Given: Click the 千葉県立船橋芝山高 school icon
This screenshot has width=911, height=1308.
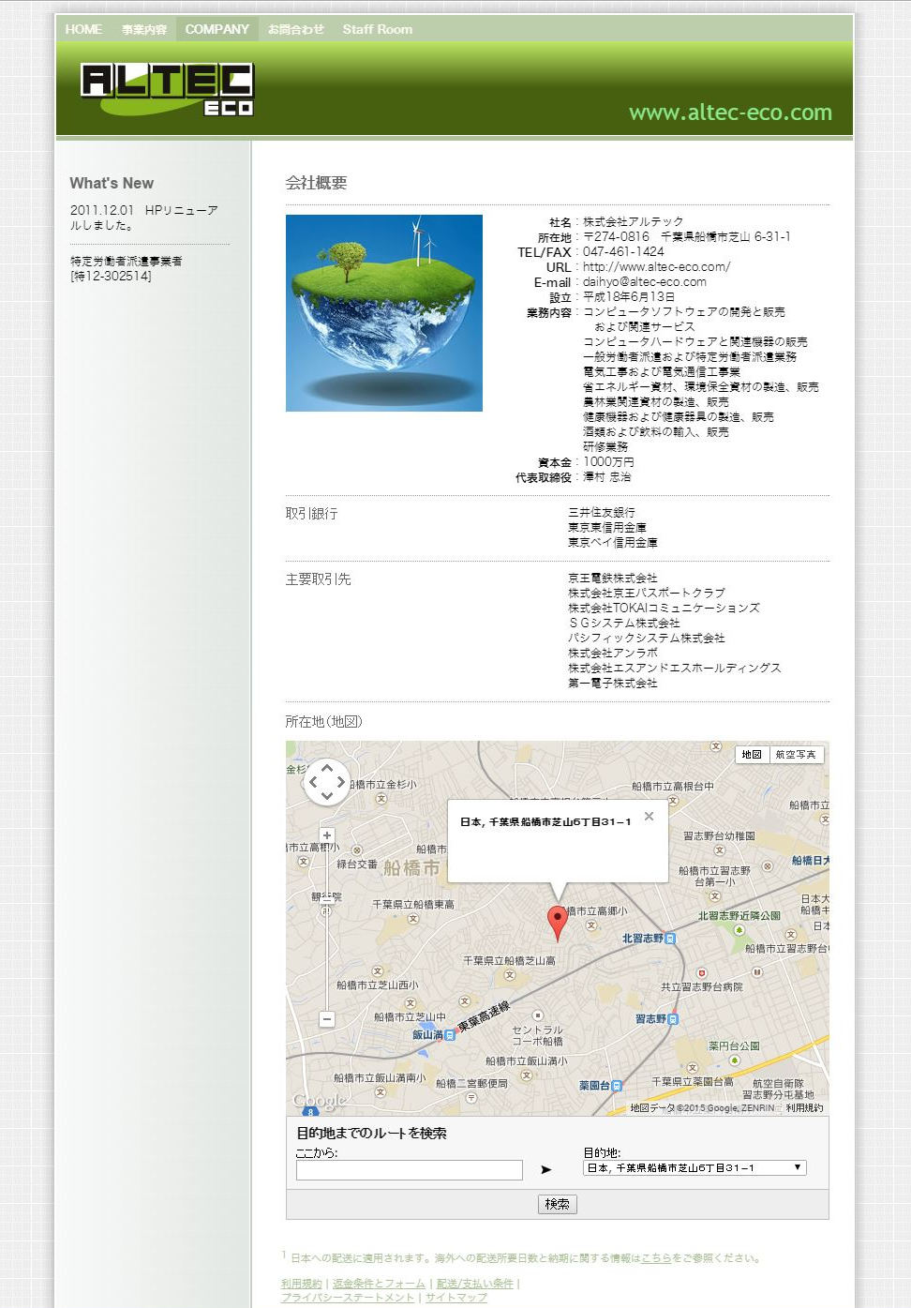Looking at the screenshot, I should [x=509, y=975].
